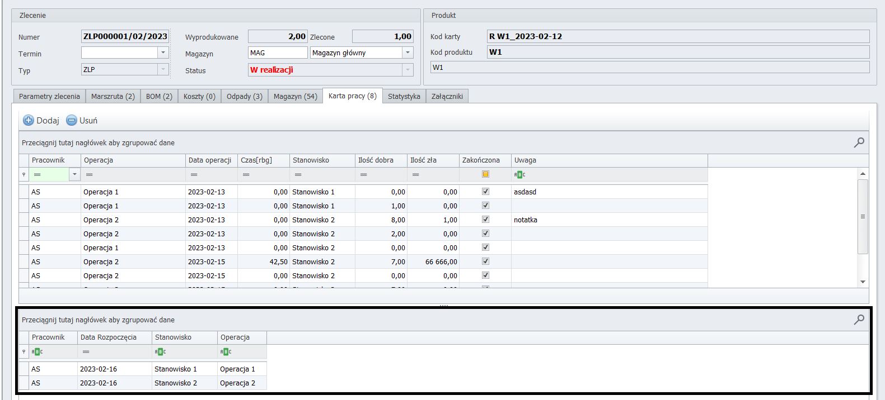This screenshot has width=885, height=400.
Task: Open Pracownik filter cell dropdown arrow
Action: tap(74, 175)
